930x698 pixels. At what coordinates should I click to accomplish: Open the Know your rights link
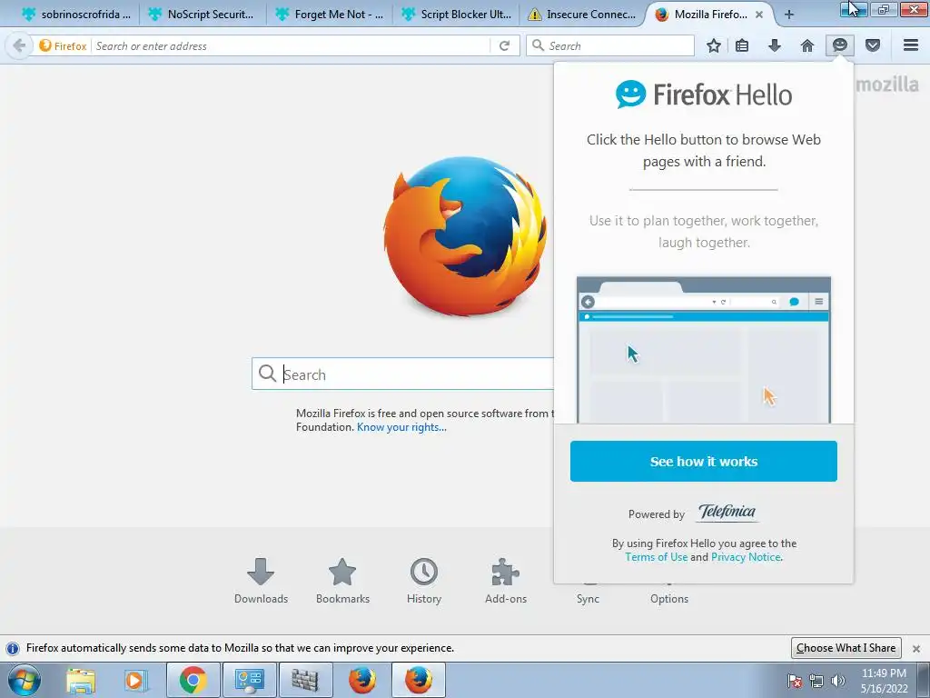(x=401, y=427)
